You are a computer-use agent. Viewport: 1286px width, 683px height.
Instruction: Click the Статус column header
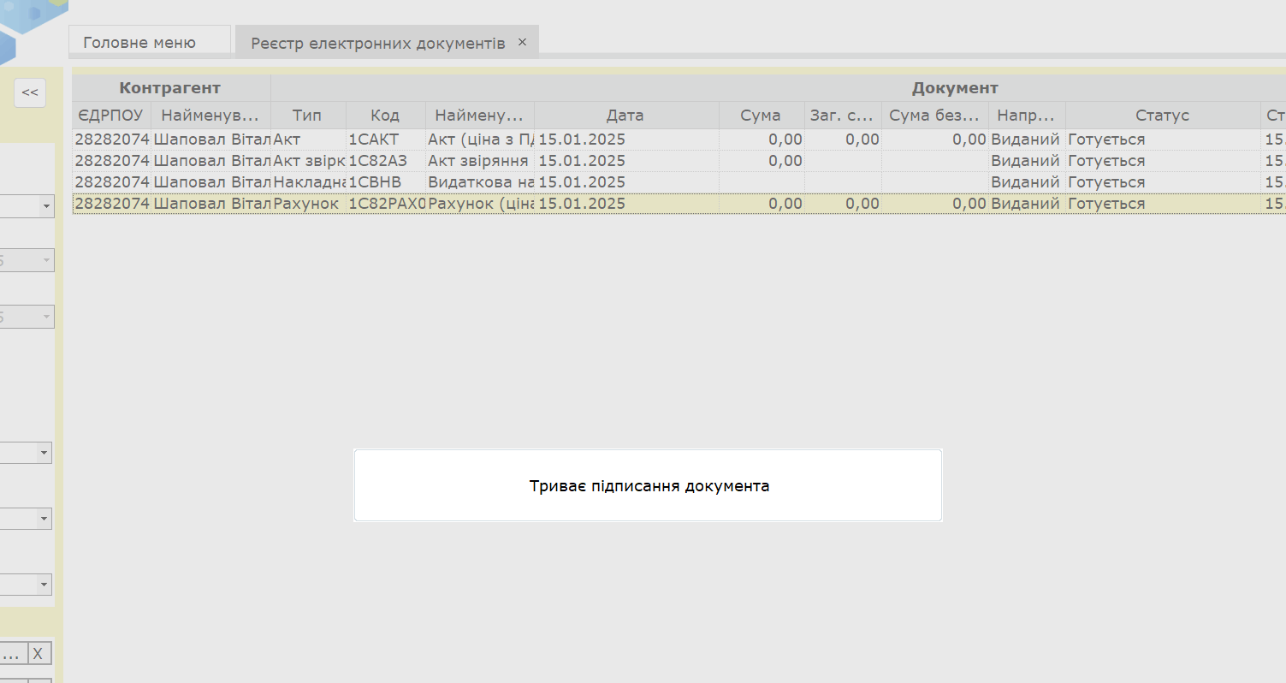pyautogui.click(x=1162, y=116)
